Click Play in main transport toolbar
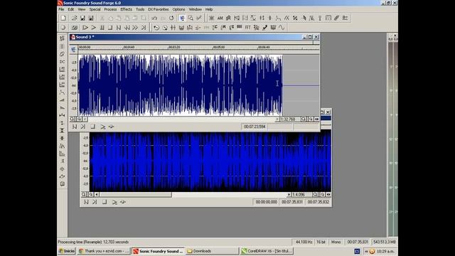 93,28
